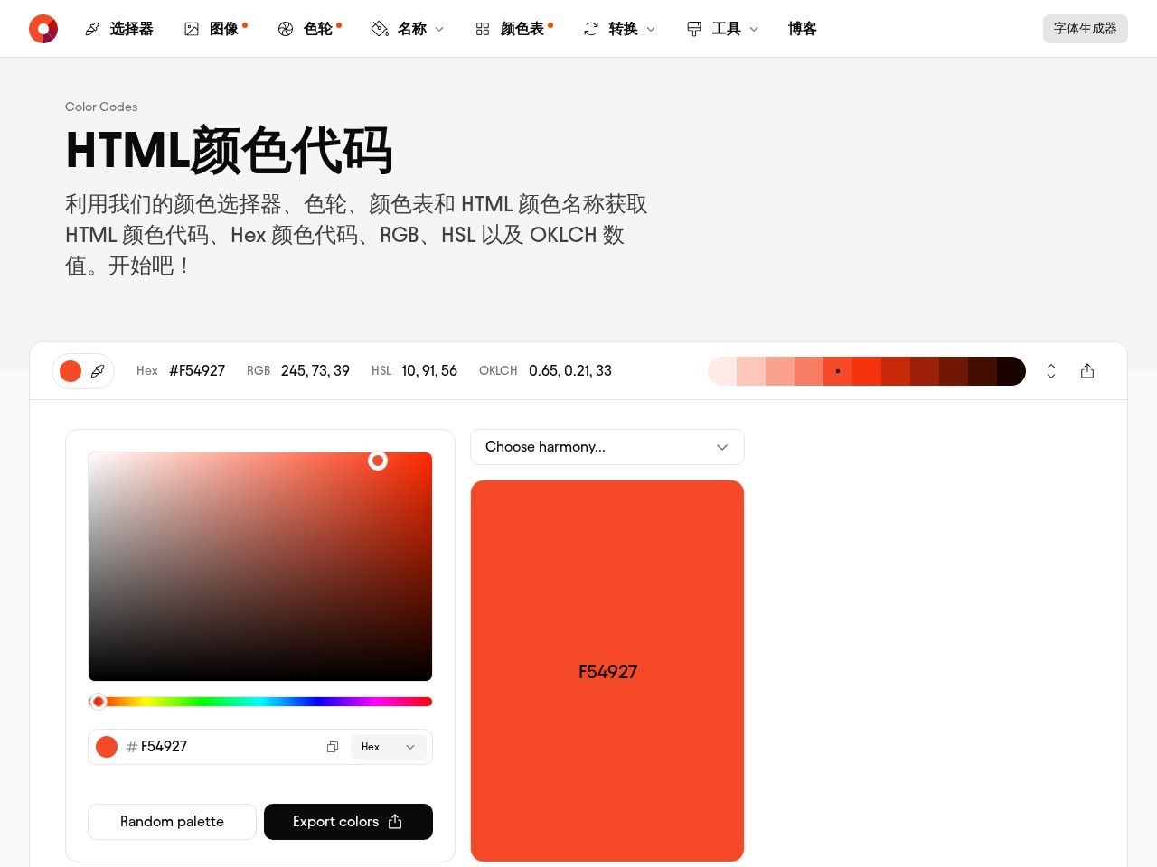Image resolution: width=1157 pixels, height=867 pixels.
Task: Click the 颜色表 grid nav icon
Action: [x=483, y=29]
